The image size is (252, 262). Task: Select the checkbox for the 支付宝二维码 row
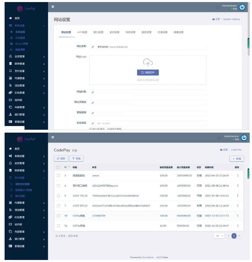[x=58, y=186]
